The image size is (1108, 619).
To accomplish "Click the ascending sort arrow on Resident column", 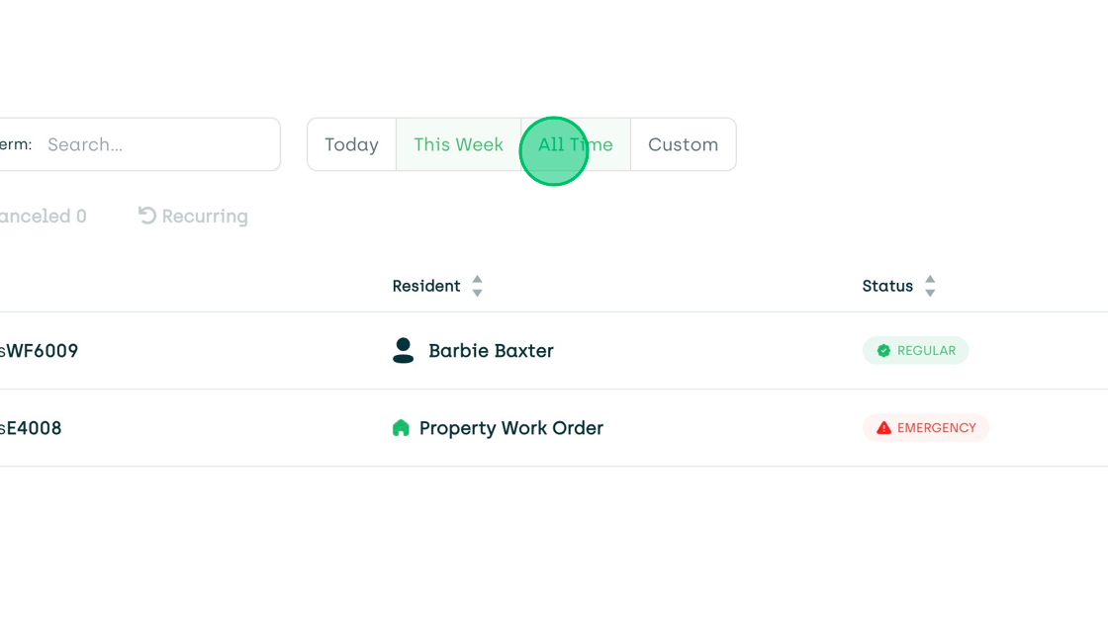I will coord(477,279).
